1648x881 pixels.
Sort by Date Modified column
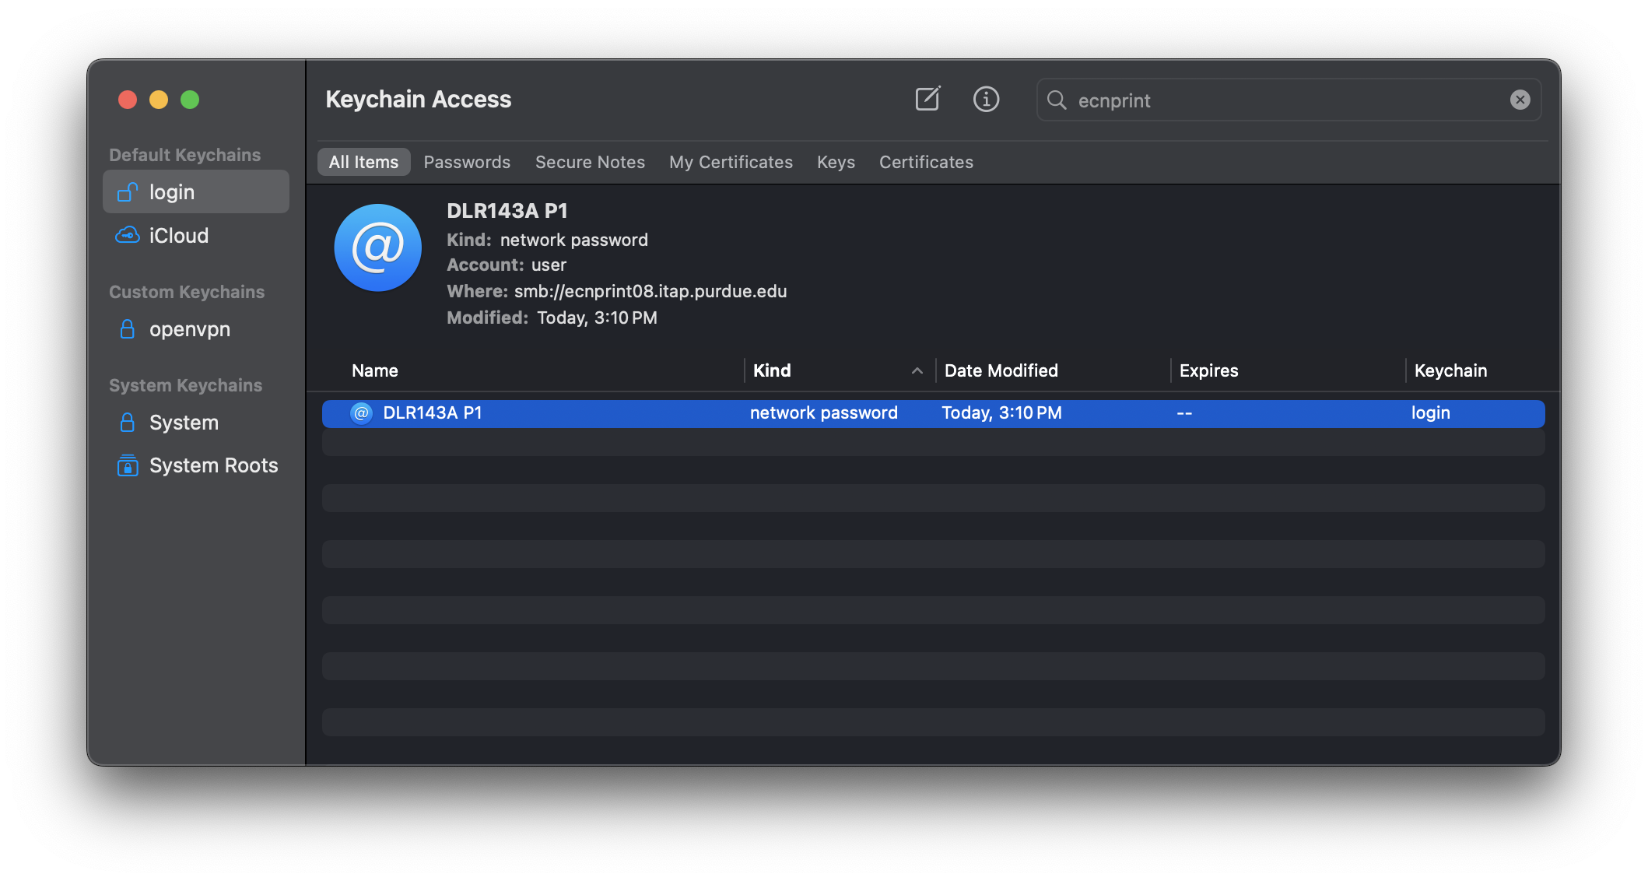[x=1001, y=371]
